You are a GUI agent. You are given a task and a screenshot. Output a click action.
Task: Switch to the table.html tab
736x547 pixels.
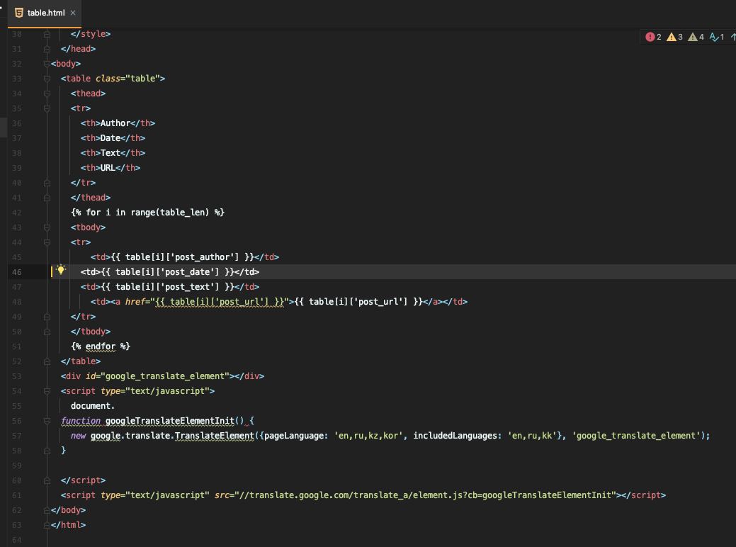pyautogui.click(x=45, y=13)
